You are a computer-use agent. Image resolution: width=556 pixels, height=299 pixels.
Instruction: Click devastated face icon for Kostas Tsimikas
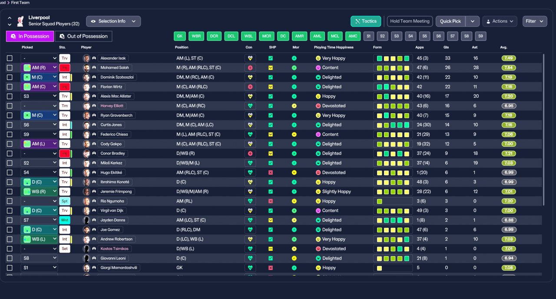(318, 249)
